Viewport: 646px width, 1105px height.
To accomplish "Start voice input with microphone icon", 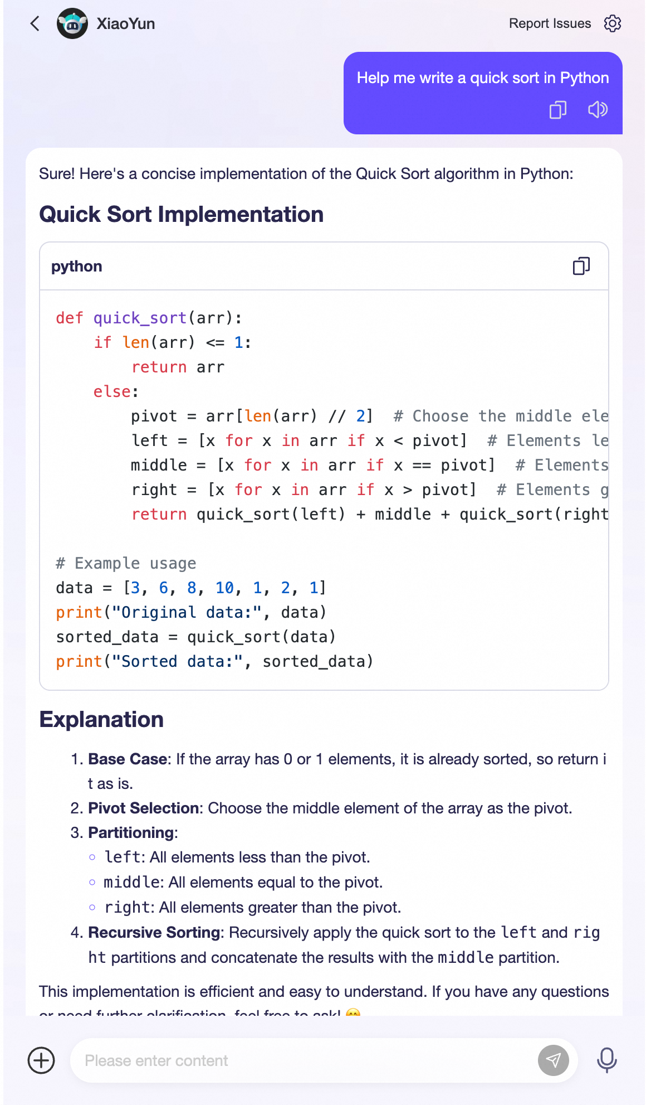I will (x=606, y=1060).
